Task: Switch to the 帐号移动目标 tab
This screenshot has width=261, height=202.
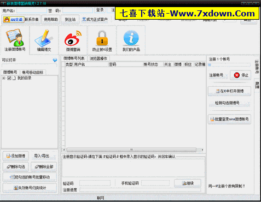Action: 33,73
